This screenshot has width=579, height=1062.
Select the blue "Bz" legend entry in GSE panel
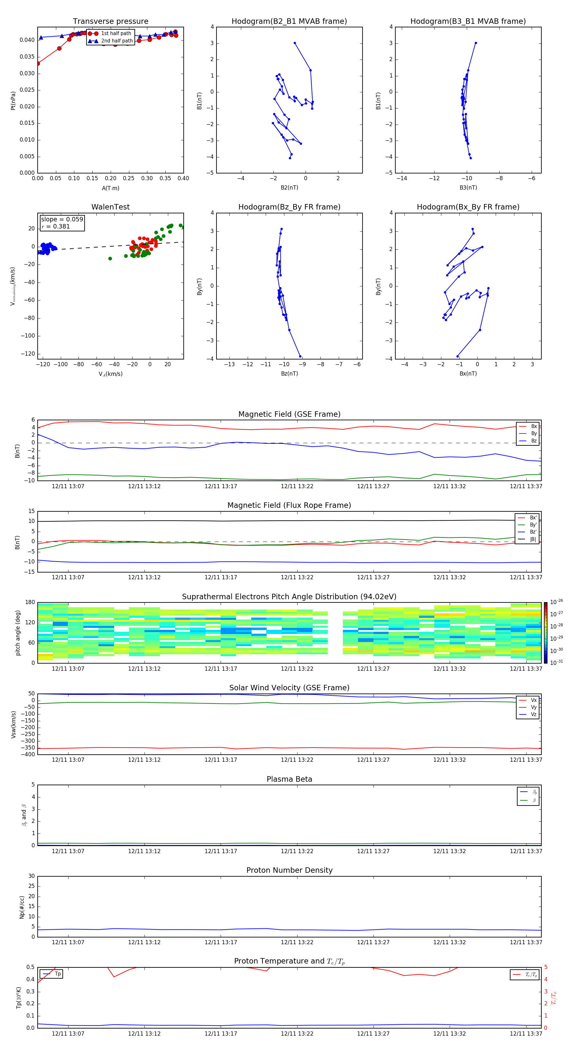point(528,441)
